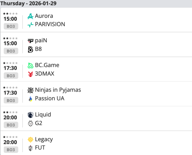The width and height of the screenshot is (192, 155).
Task: Open the Aurora team name link
Action: pos(44,16)
